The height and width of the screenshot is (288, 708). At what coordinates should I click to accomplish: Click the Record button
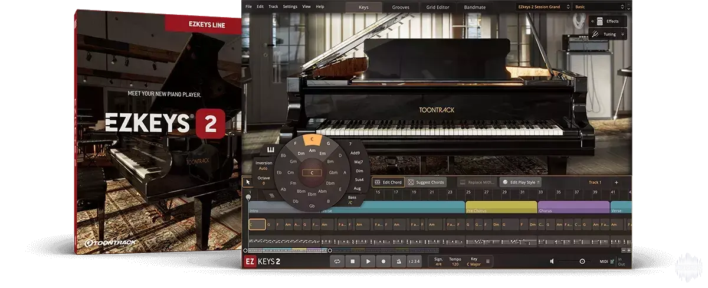(383, 261)
